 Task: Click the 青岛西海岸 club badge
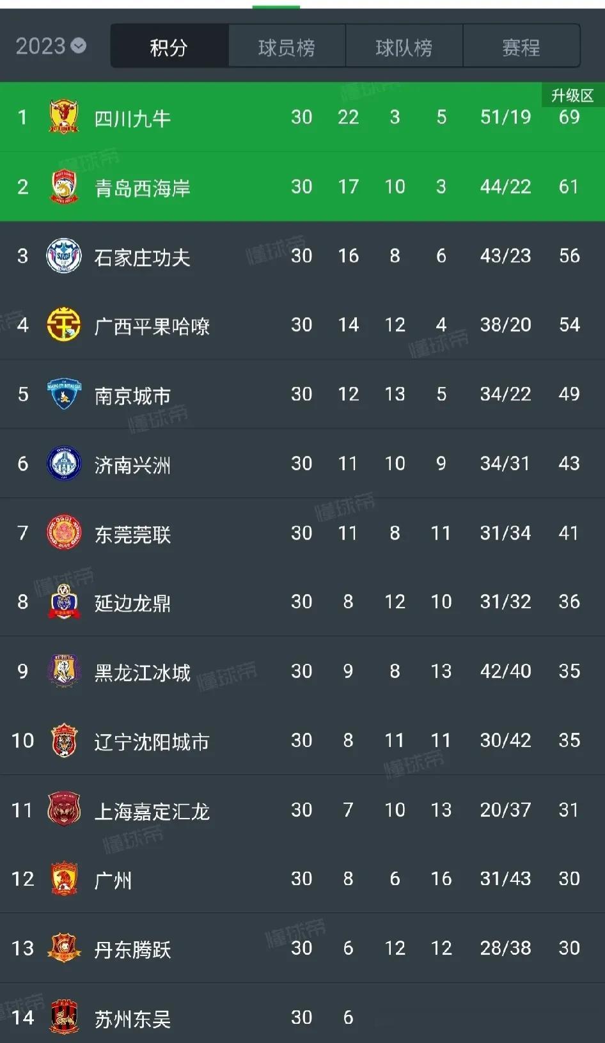tap(63, 187)
